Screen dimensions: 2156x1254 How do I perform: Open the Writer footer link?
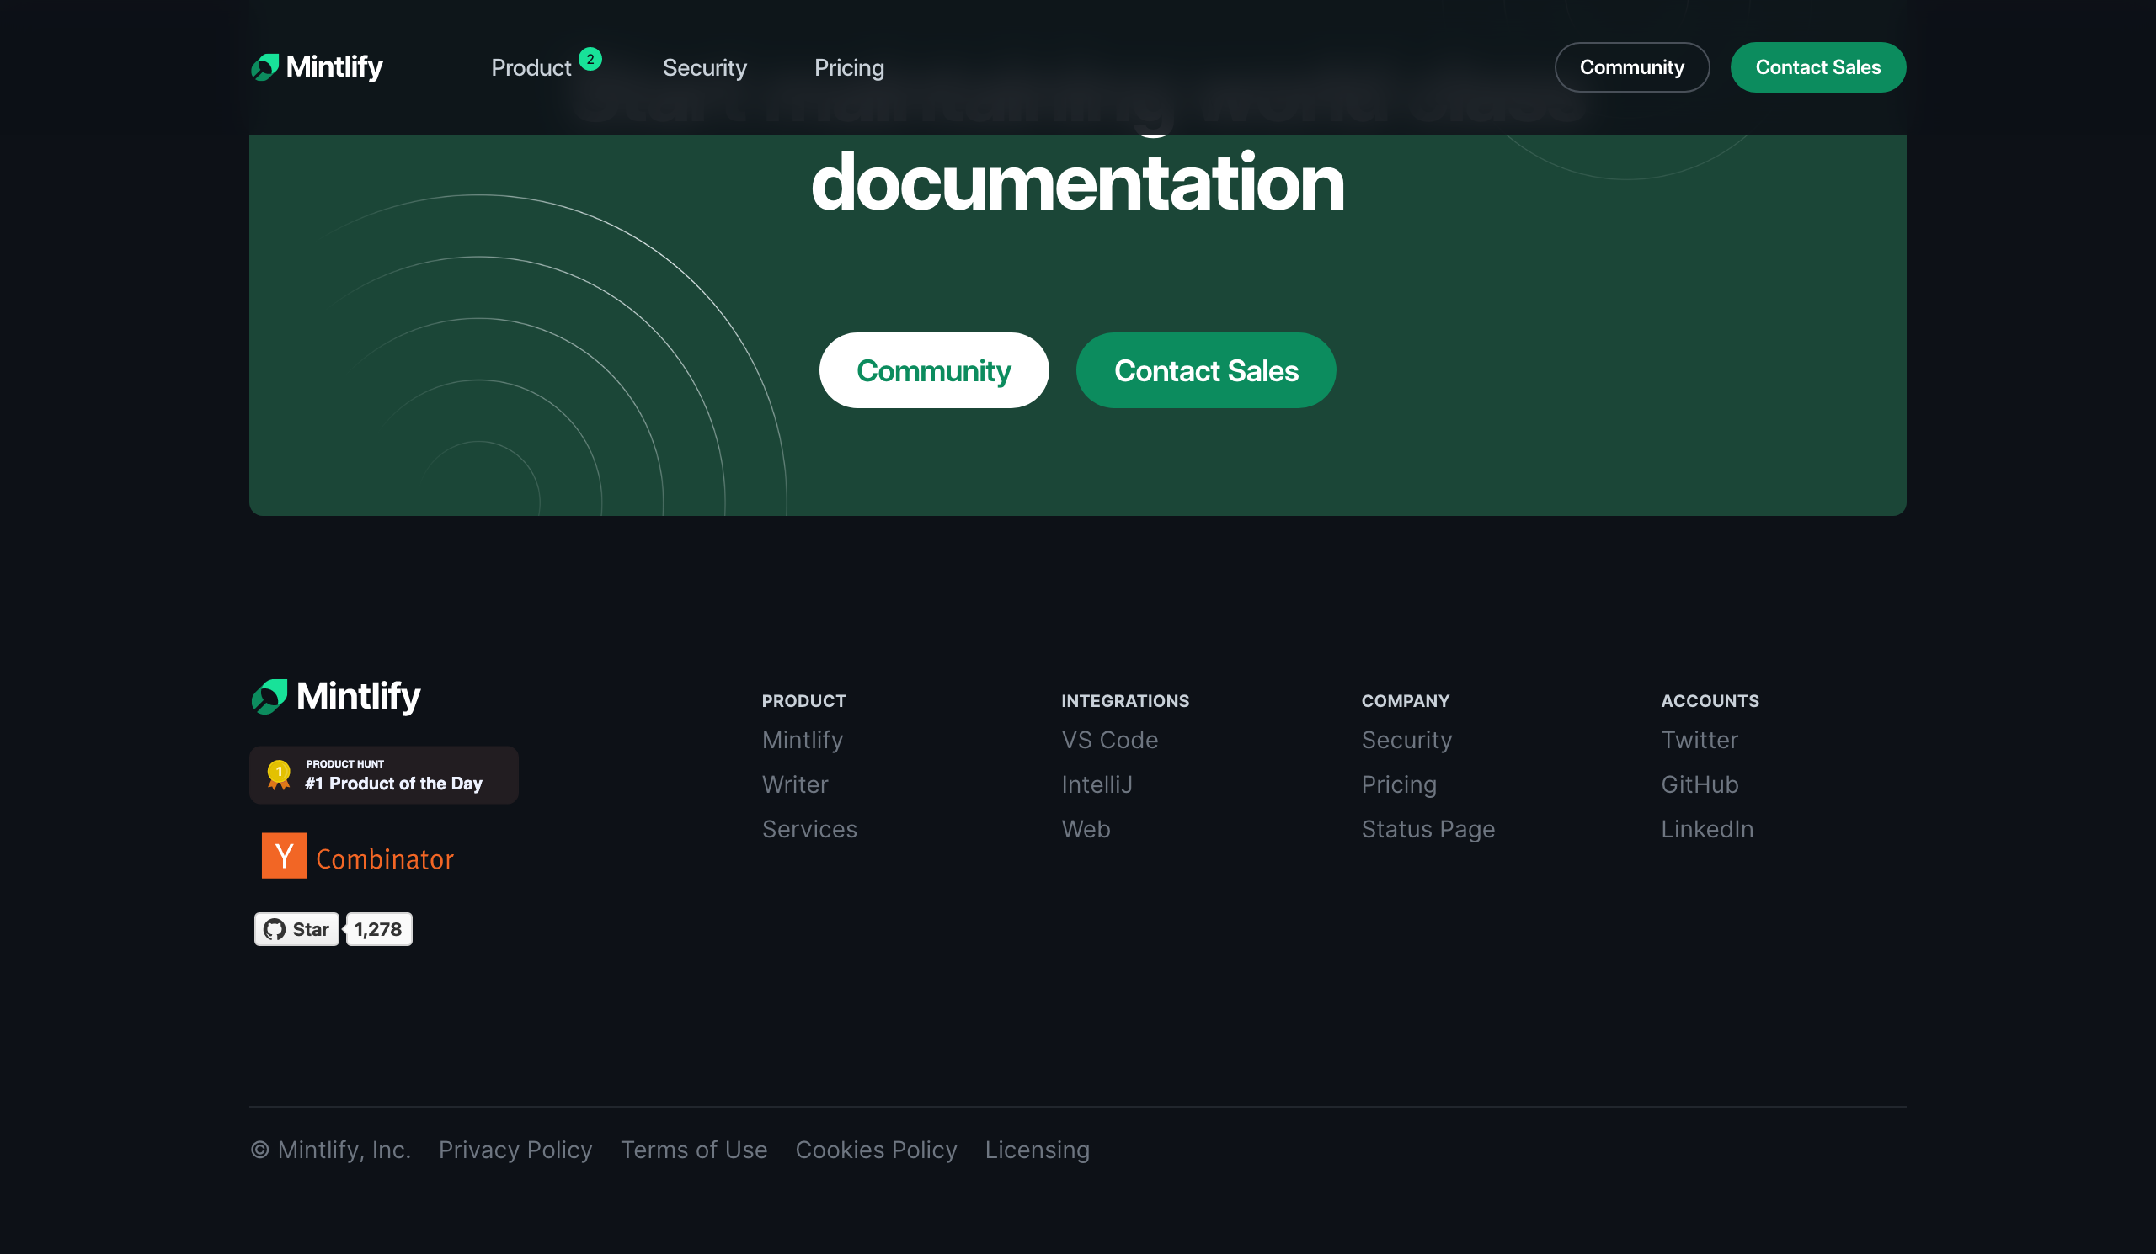pyautogui.click(x=795, y=784)
